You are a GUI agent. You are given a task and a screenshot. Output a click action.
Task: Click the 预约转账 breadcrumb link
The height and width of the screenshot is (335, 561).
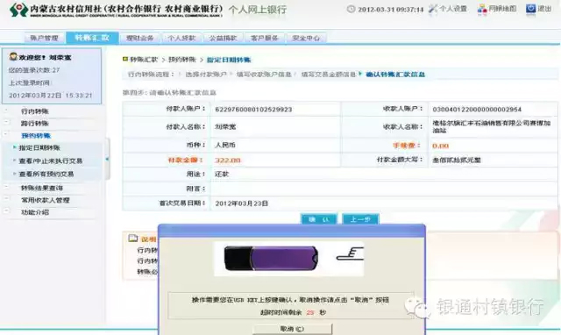tap(182, 60)
